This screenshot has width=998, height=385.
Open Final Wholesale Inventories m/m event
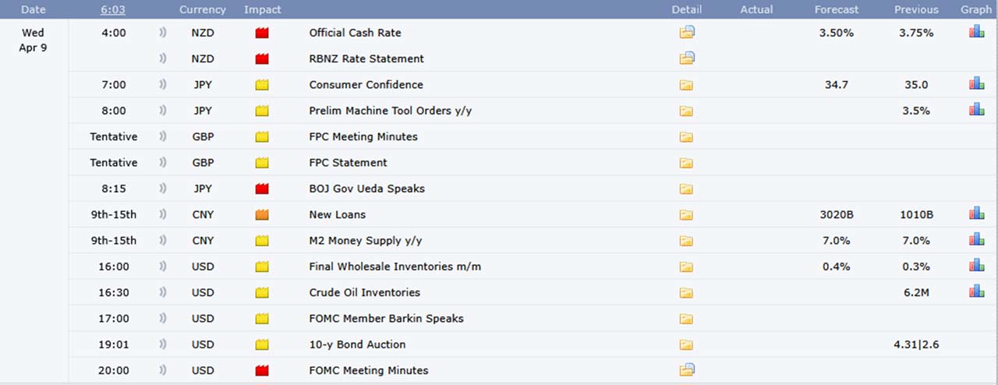pyautogui.click(x=395, y=267)
